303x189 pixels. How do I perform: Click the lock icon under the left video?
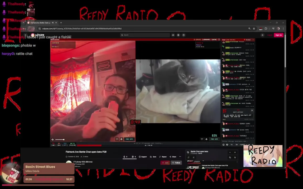121,139
